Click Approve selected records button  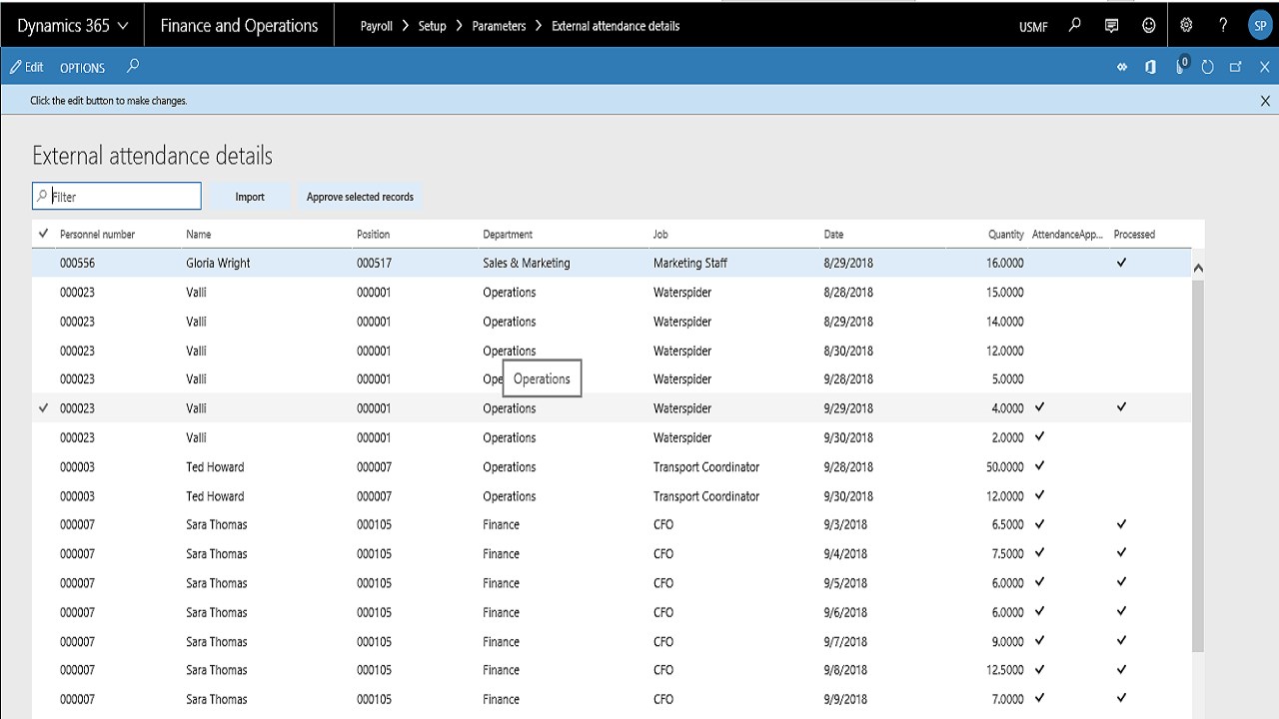coord(360,197)
